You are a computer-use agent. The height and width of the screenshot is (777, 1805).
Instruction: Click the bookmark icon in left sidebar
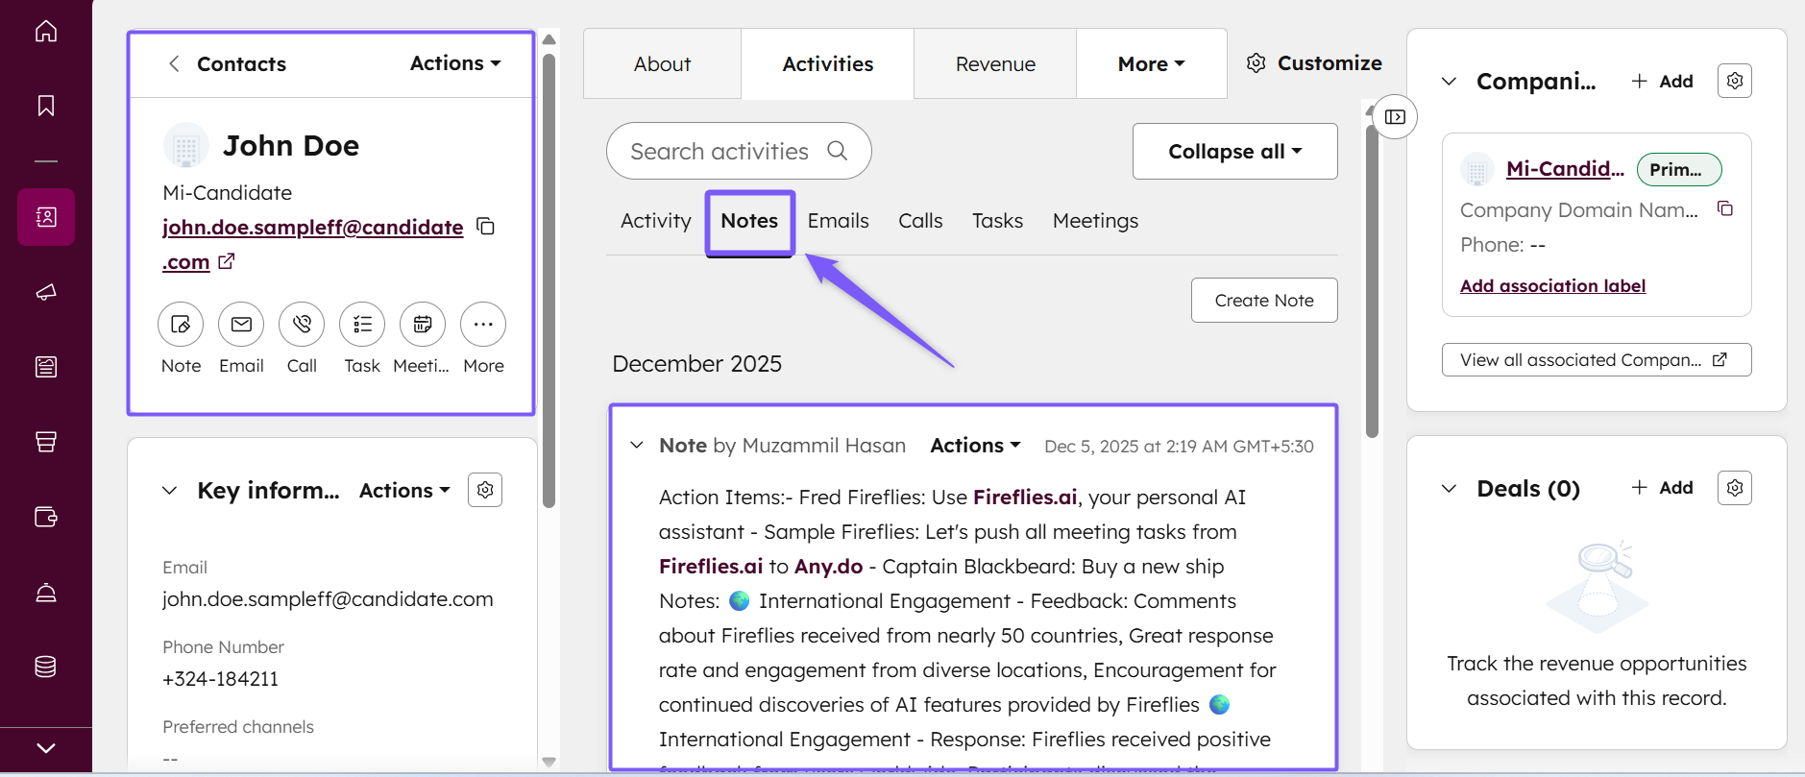pos(46,106)
